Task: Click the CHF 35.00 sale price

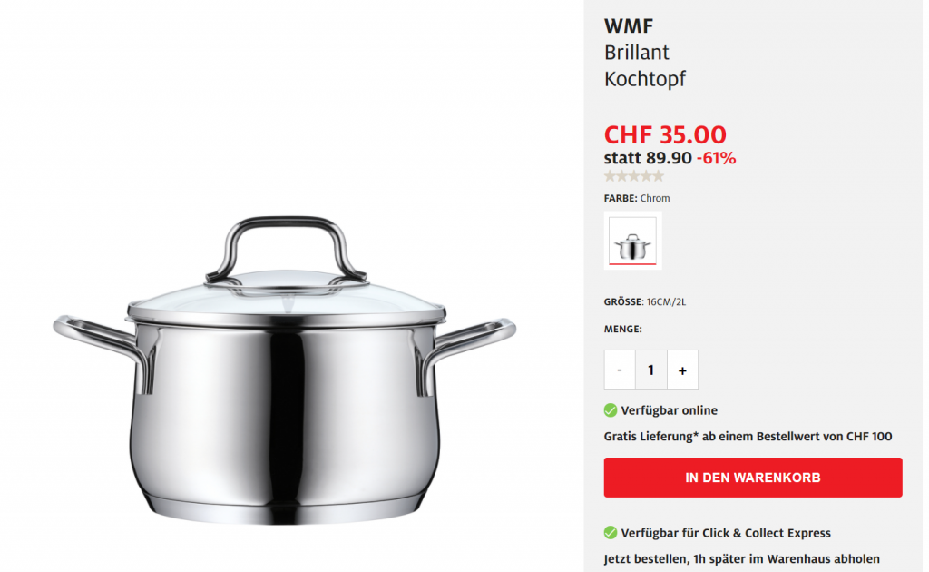Action: click(665, 135)
